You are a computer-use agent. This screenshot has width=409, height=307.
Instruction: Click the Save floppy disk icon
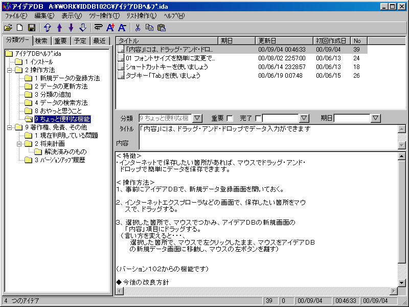tap(32, 28)
